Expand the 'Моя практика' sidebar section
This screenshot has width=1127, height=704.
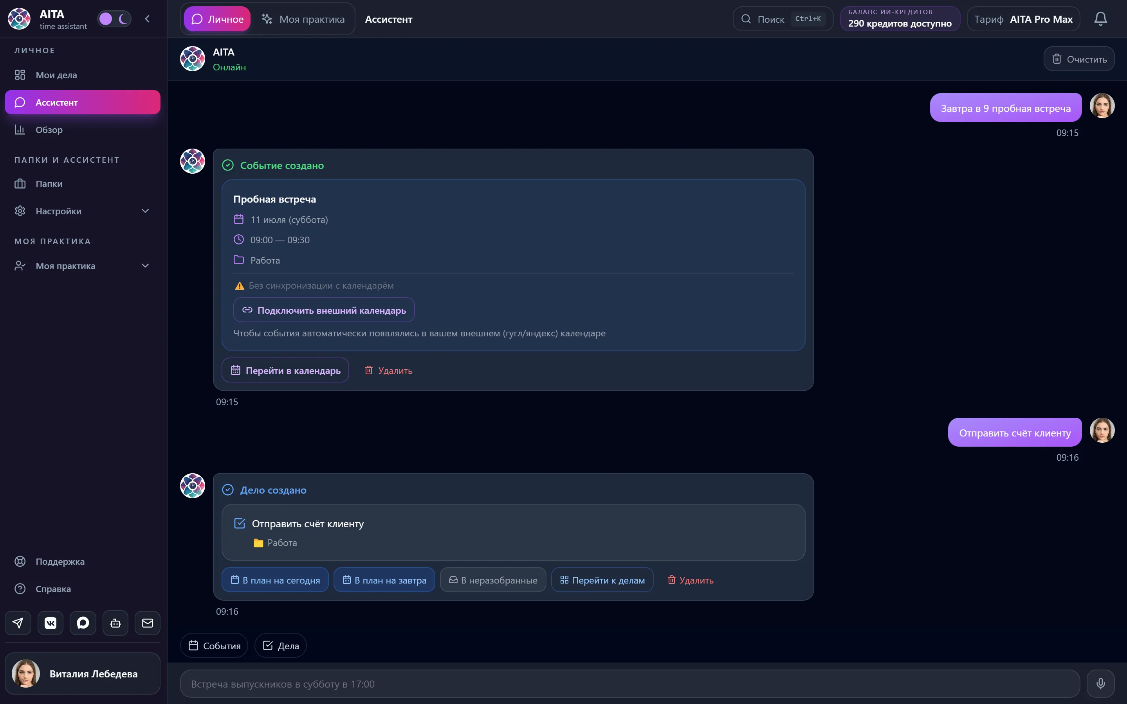(x=82, y=266)
